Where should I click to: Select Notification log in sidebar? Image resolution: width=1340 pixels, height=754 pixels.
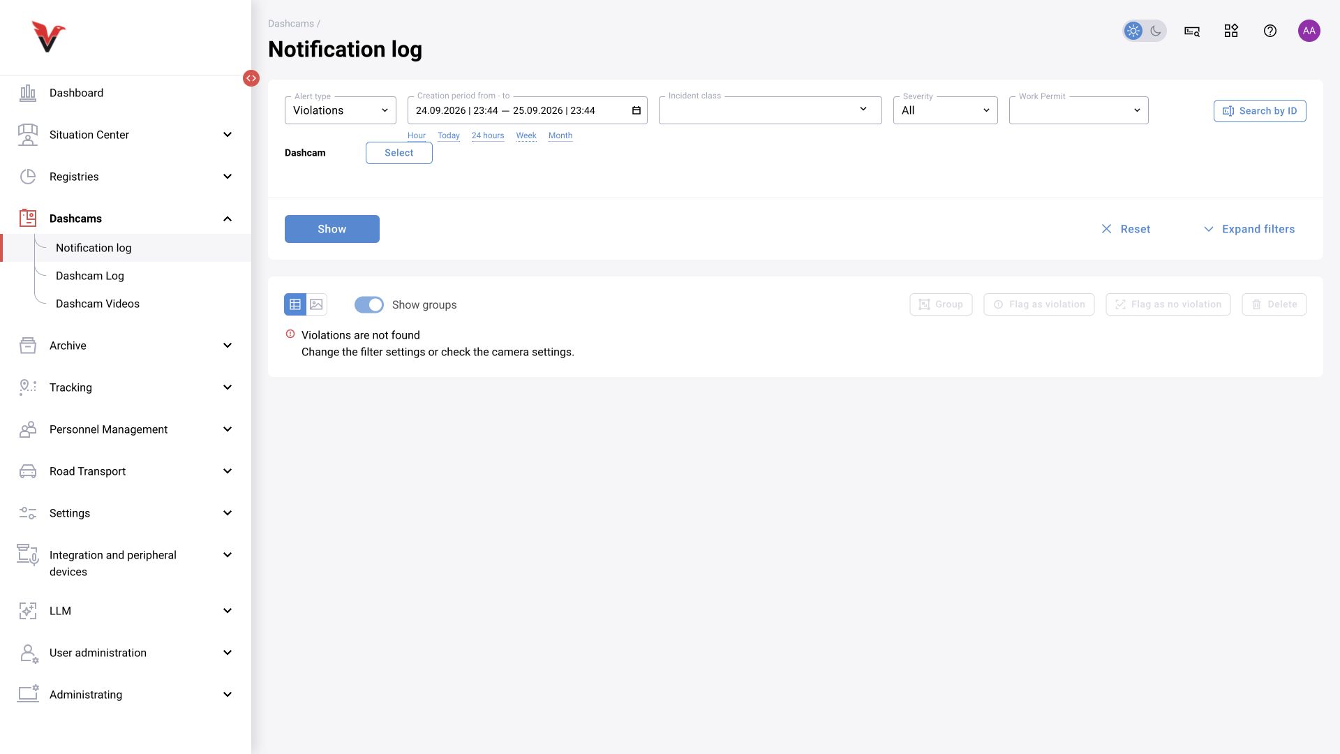click(x=126, y=248)
